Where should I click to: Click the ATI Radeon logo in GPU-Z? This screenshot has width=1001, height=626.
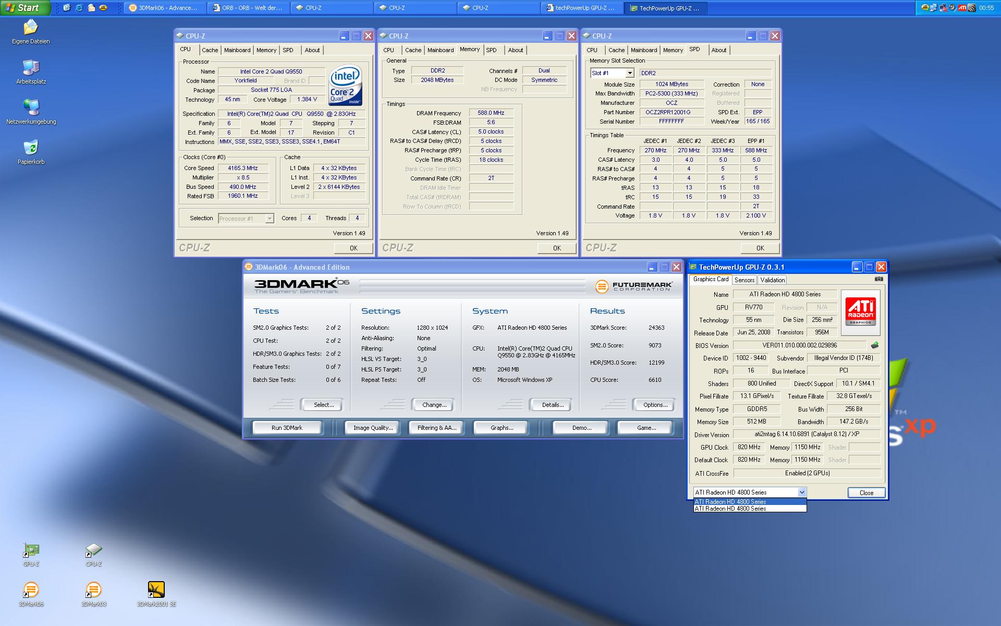coord(860,311)
